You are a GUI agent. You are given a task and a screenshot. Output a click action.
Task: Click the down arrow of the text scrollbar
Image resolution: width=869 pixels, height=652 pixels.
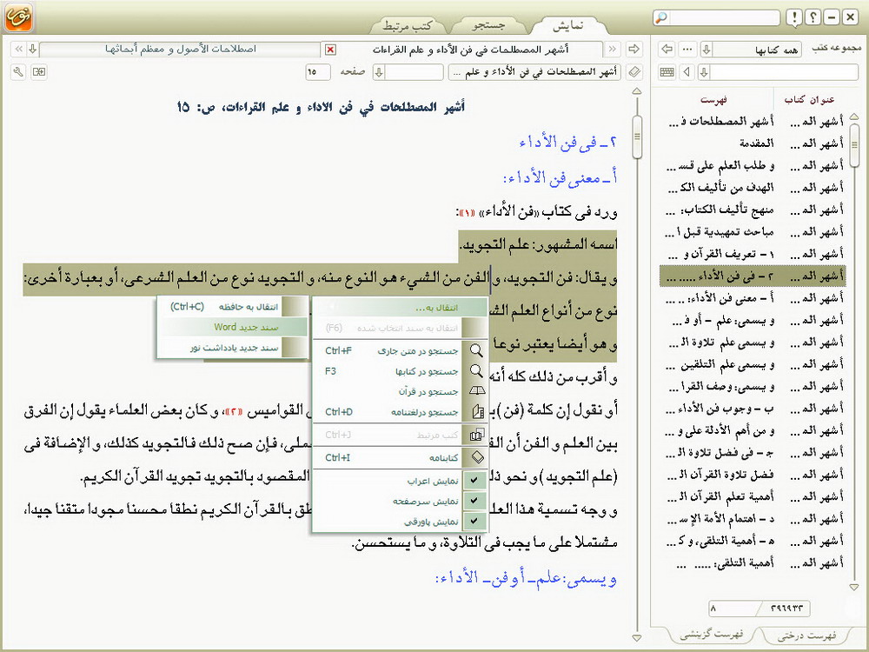tap(637, 637)
